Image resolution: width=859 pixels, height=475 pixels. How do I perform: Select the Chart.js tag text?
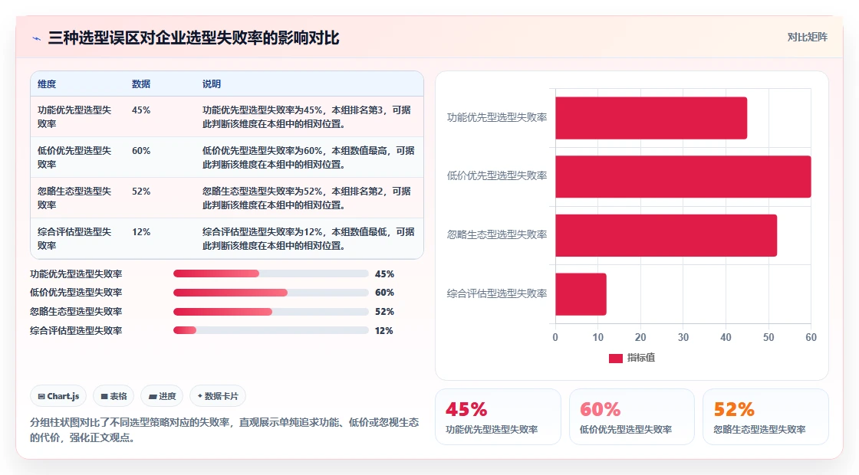[x=63, y=396]
